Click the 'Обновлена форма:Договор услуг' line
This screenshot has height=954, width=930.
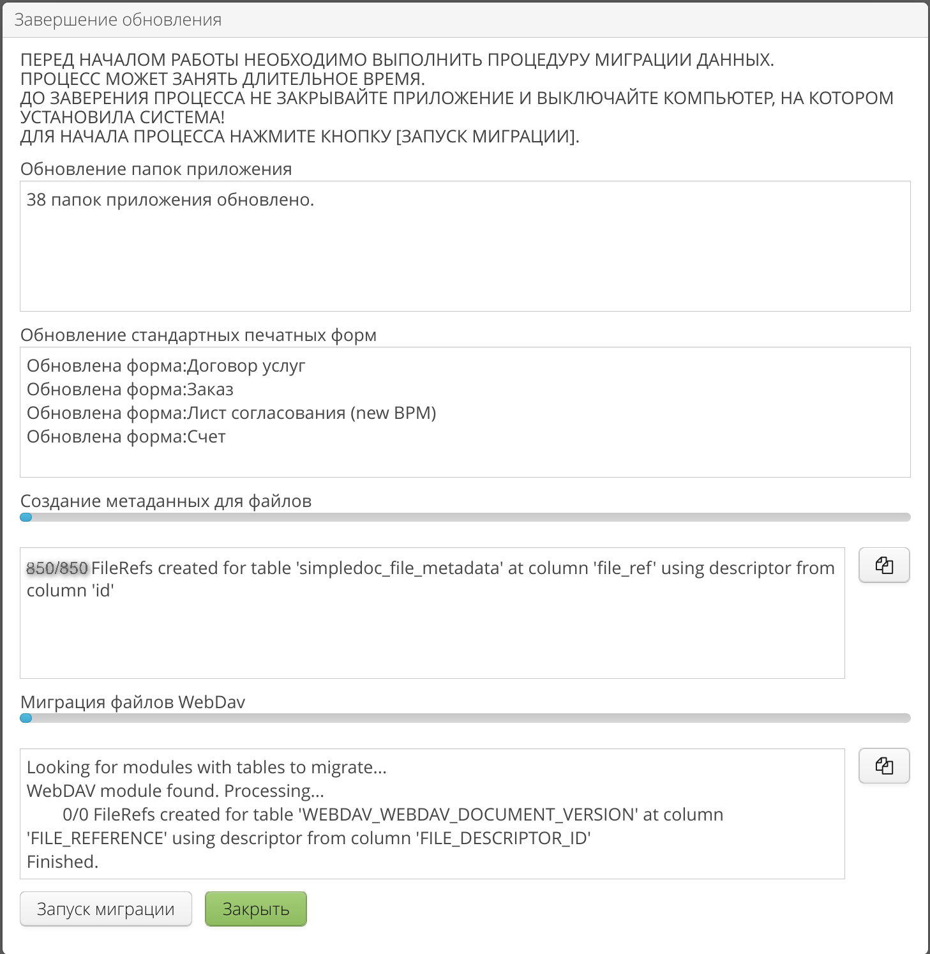coord(166,366)
